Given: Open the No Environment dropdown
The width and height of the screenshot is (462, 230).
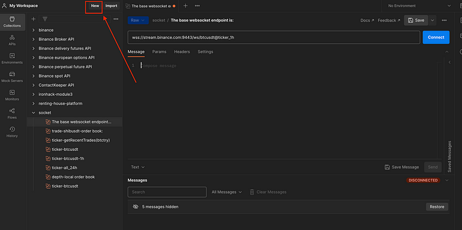Looking at the screenshot, I should [419, 5].
